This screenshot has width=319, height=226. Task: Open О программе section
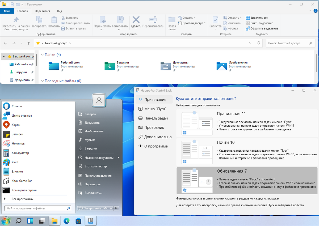coord(154,146)
